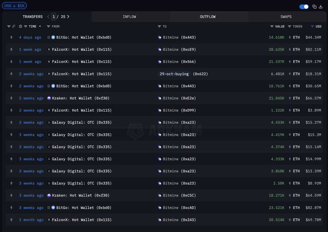The width and height of the screenshot is (328, 232).
Task: Select the $15.14M USD amount
Action: (x=313, y=147)
